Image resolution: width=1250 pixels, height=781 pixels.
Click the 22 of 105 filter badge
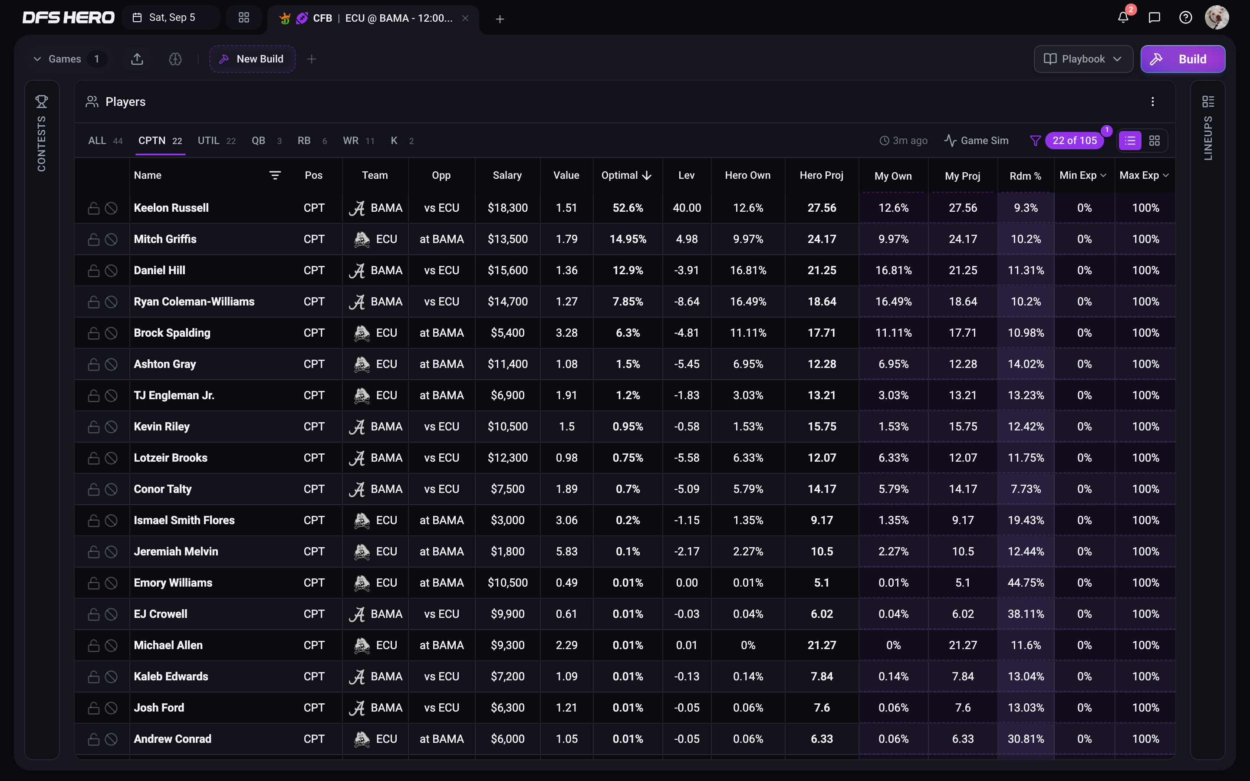(x=1074, y=141)
